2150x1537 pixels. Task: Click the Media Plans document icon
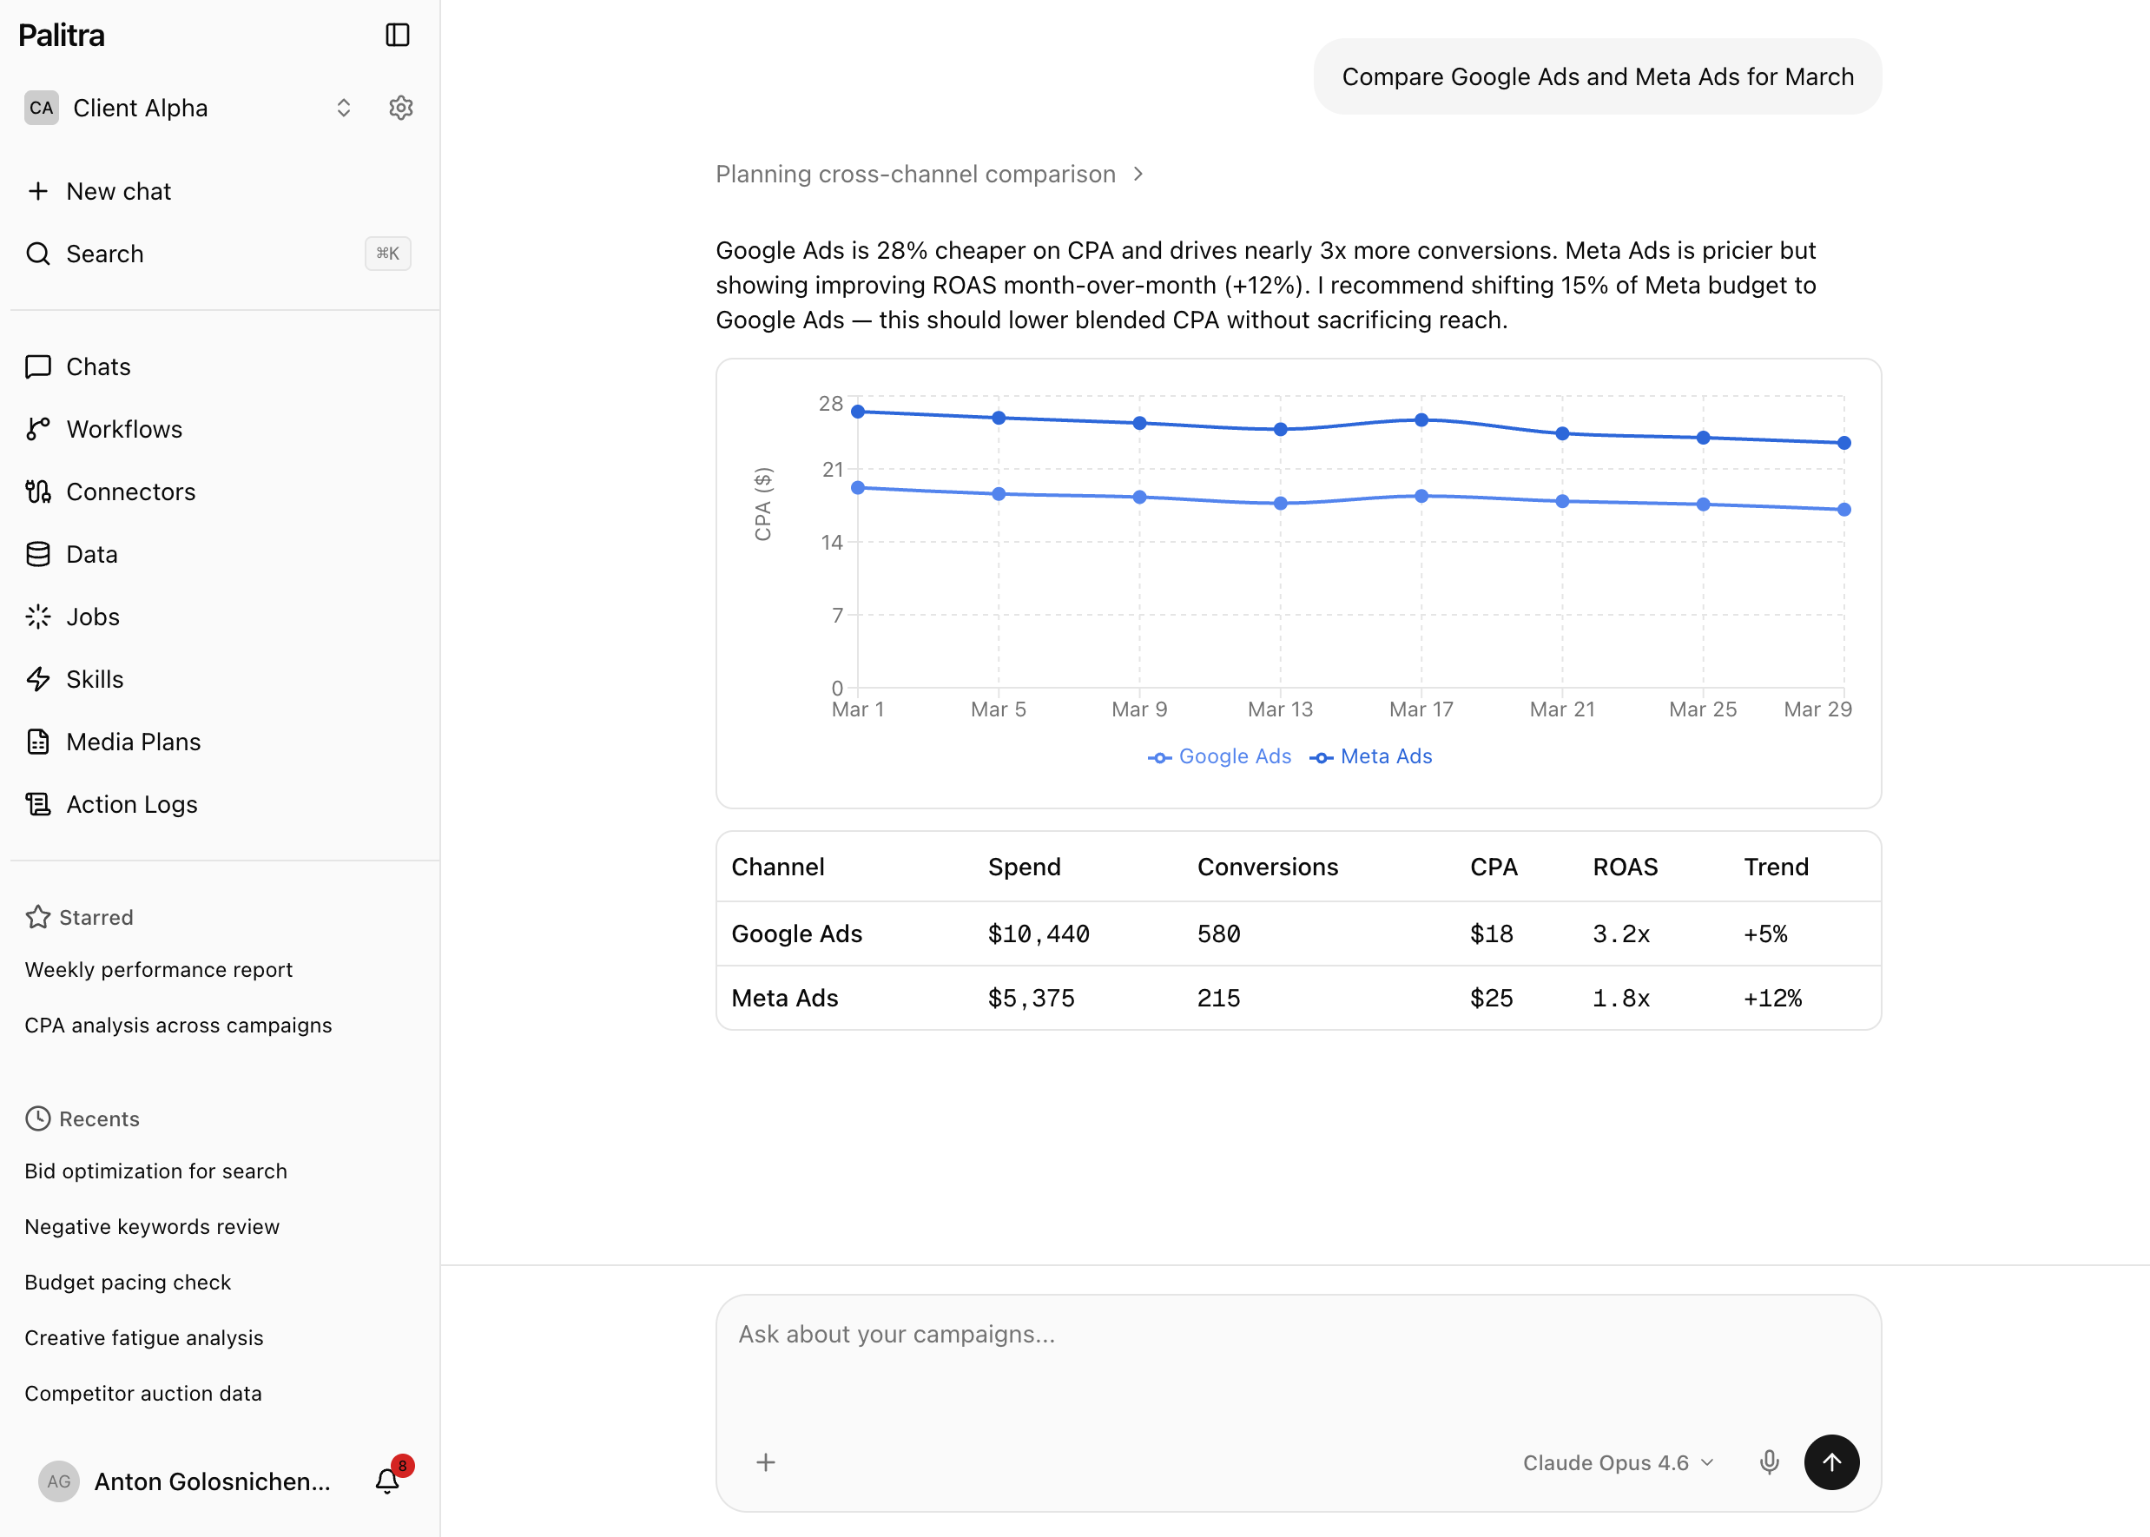tap(38, 741)
